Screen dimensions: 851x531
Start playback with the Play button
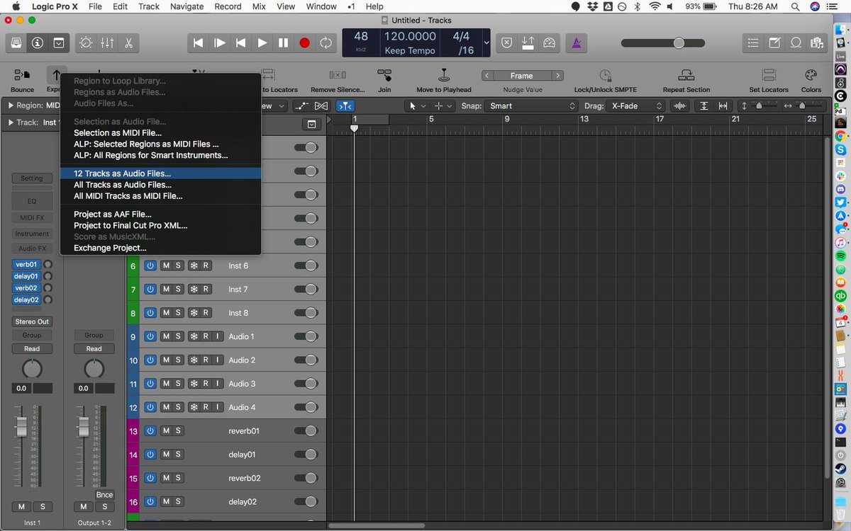(x=262, y=42)
